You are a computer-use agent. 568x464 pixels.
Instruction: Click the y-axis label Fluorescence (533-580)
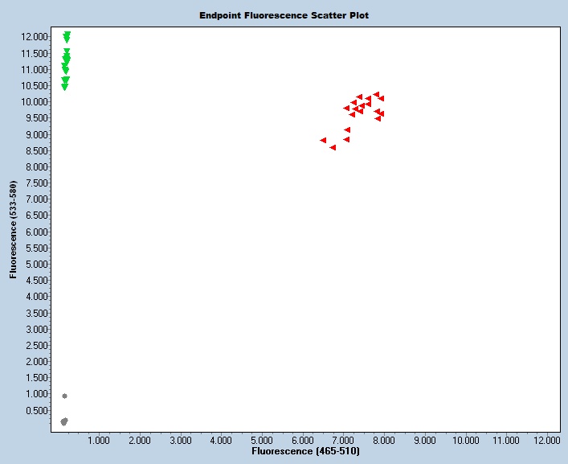click(x=14, y=231)
